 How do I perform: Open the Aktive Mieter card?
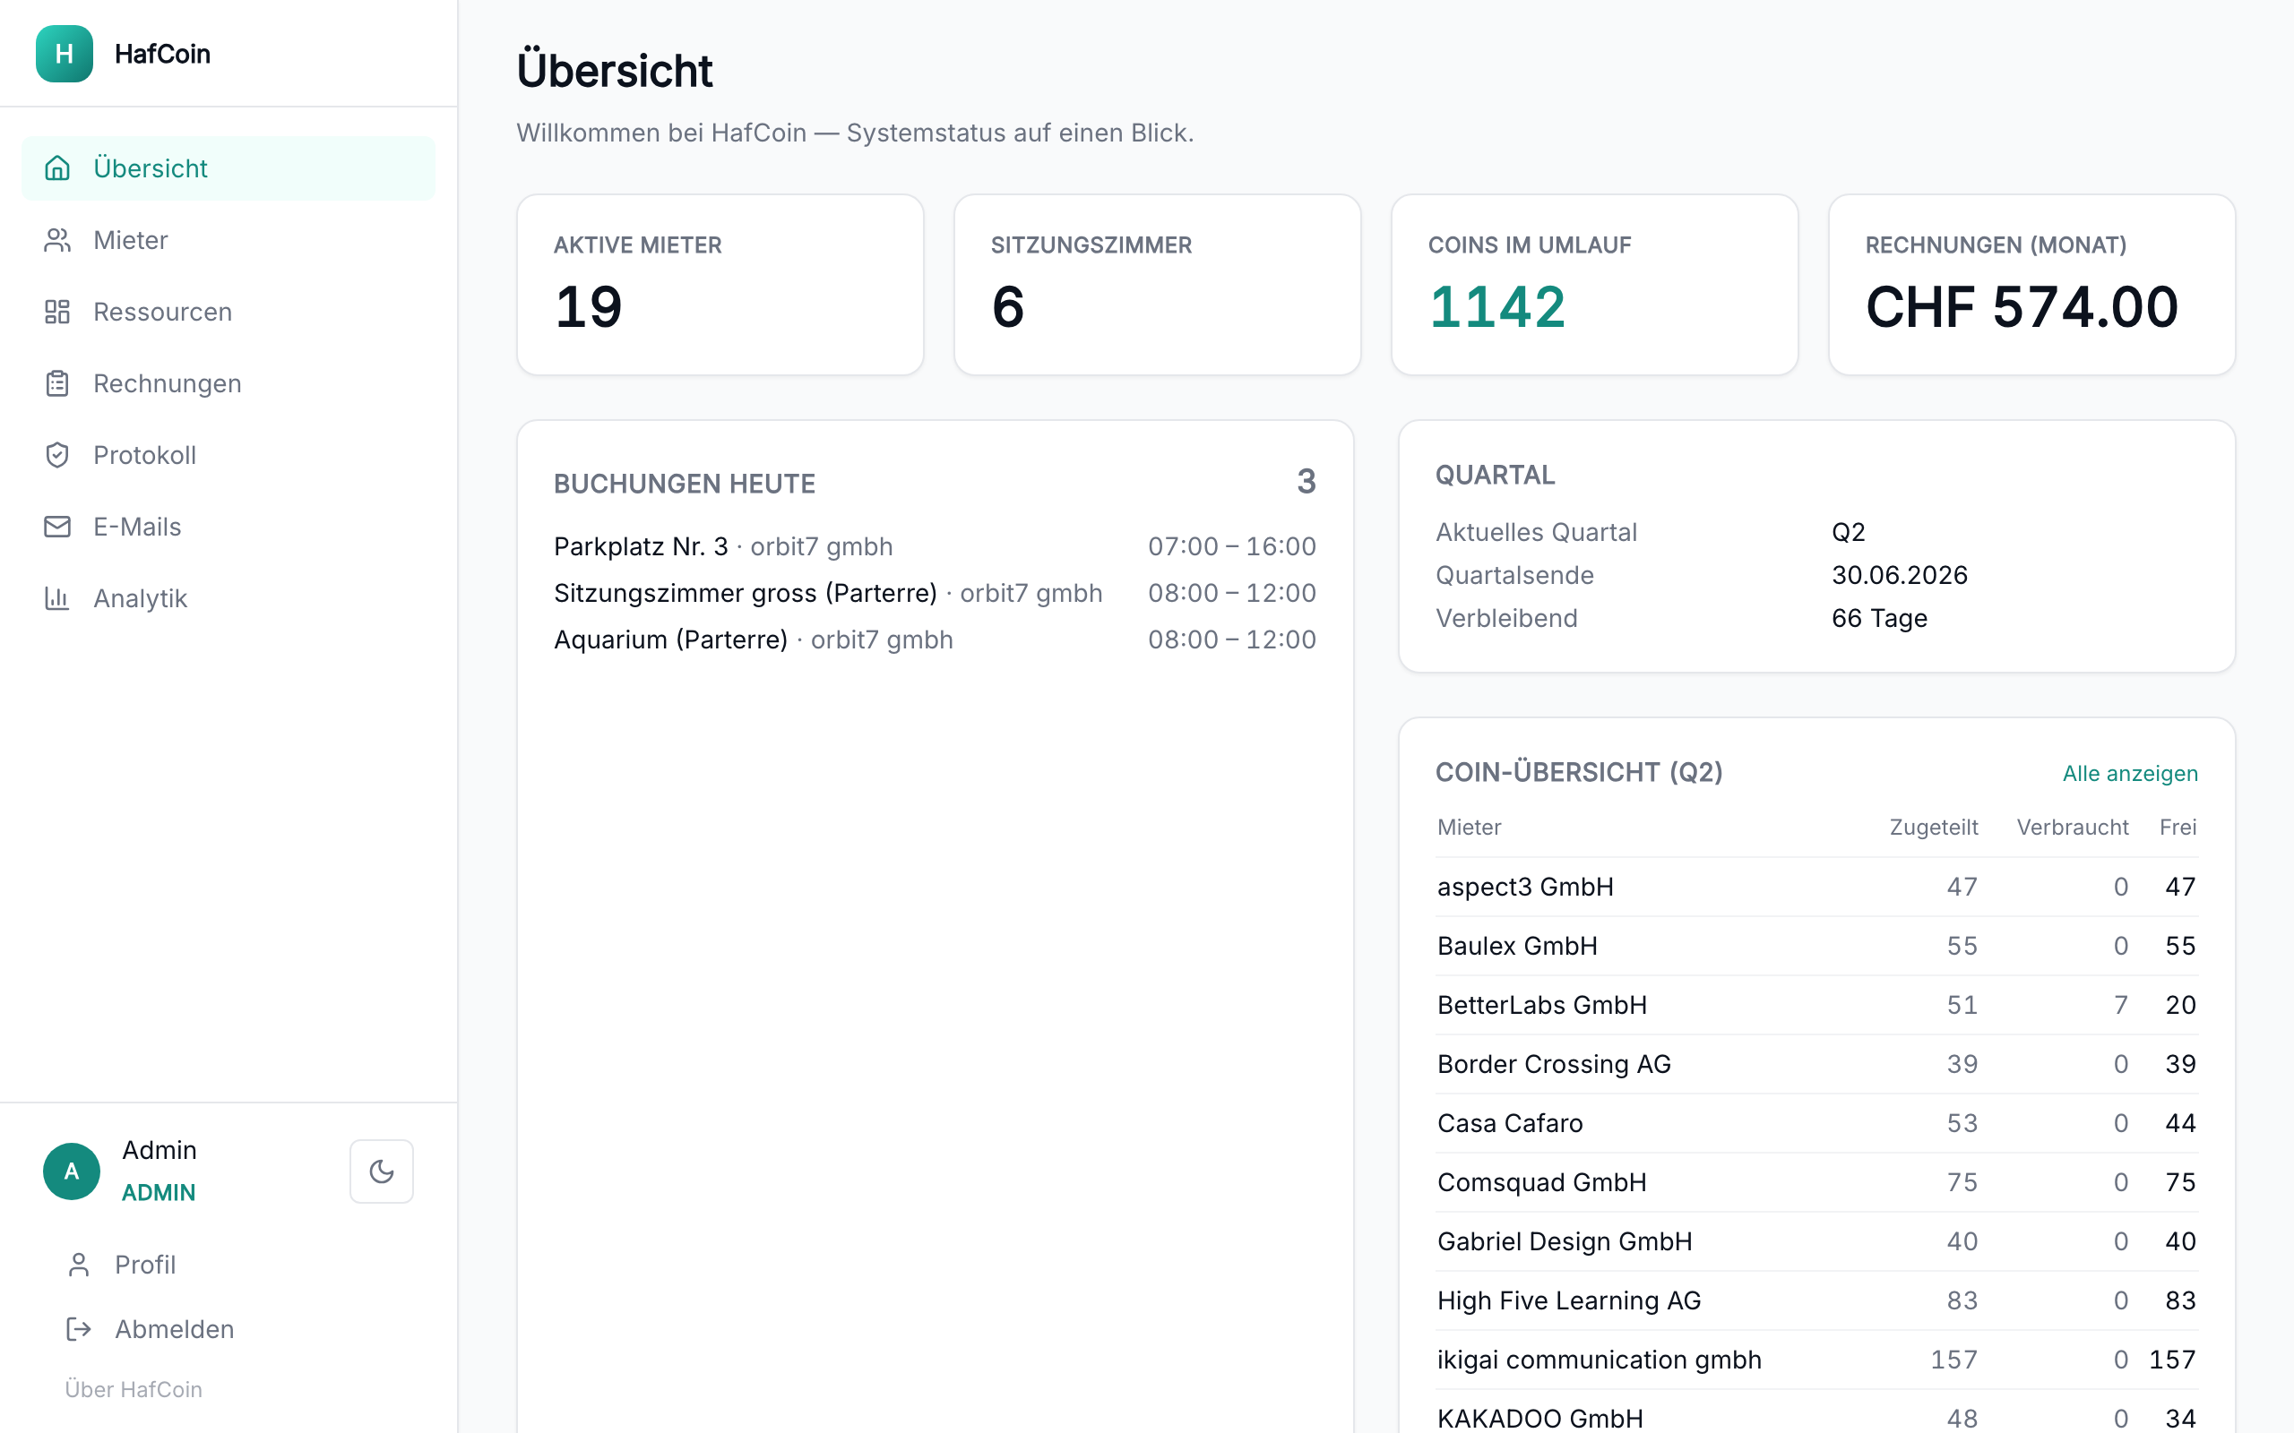tap(720, 286)
